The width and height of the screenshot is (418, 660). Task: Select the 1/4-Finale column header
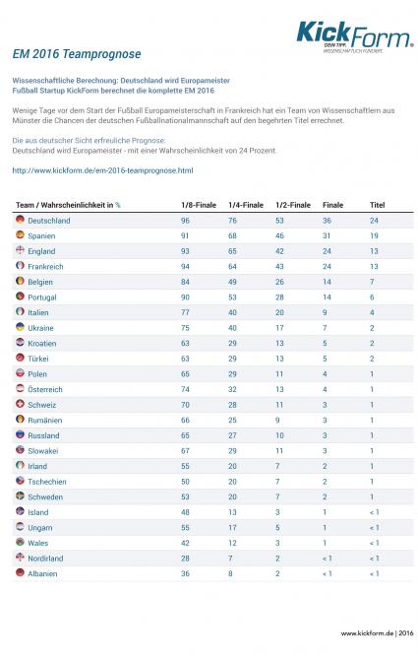coord(246,205)
